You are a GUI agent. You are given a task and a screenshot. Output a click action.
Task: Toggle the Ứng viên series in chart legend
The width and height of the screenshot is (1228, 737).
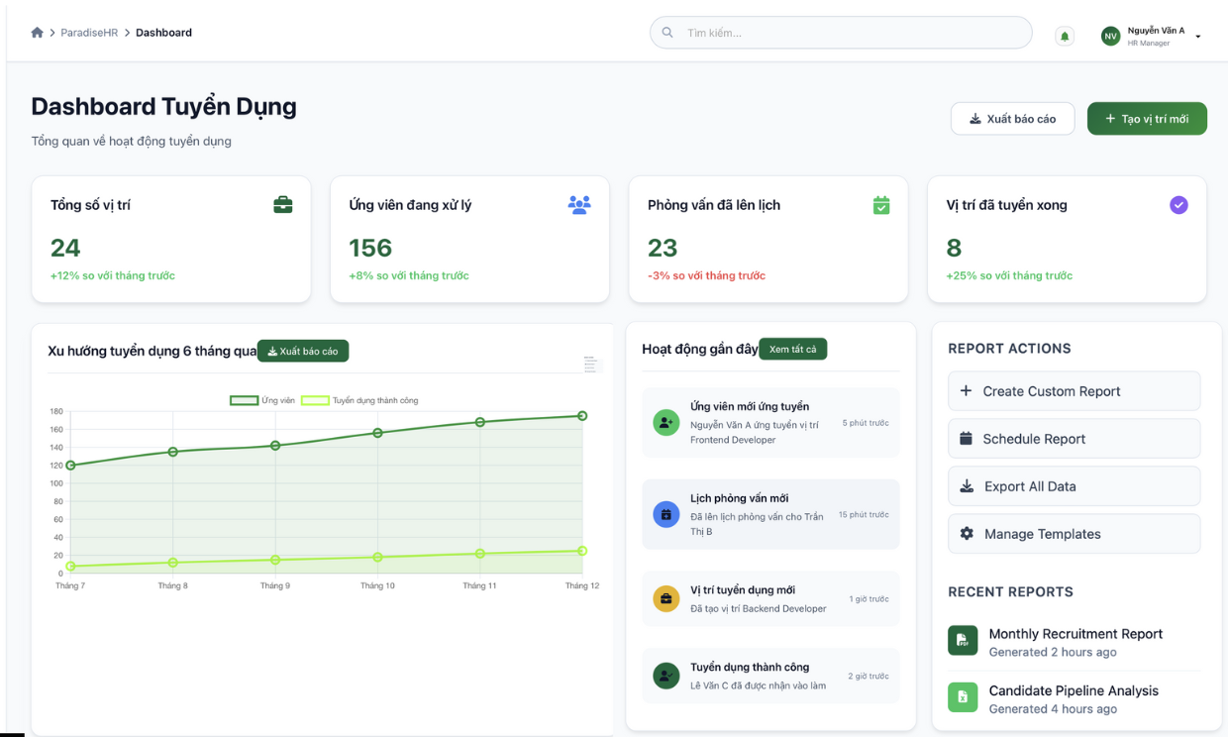point(262,400)
